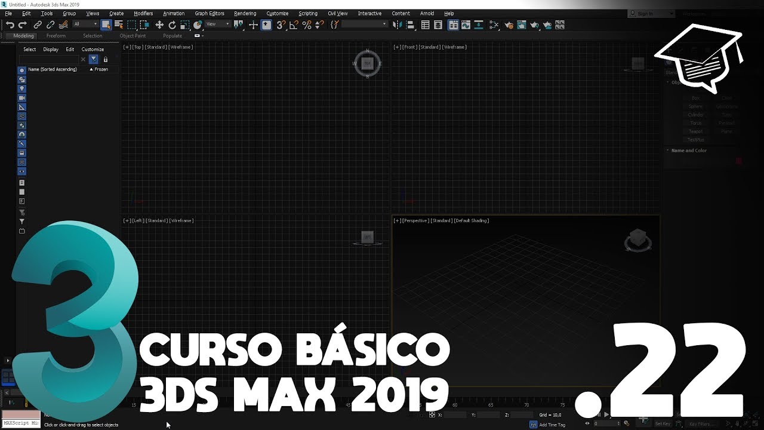Activate the Select Object tool

[106, 24]
